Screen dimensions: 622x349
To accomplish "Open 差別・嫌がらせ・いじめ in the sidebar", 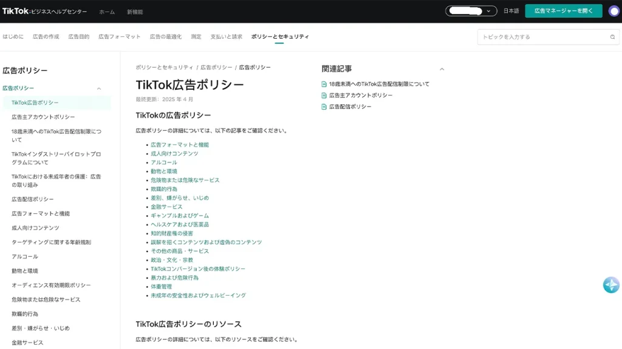I will point(41,328).
